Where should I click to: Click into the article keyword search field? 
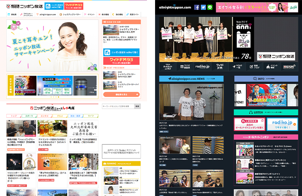[x=118, y=106]
